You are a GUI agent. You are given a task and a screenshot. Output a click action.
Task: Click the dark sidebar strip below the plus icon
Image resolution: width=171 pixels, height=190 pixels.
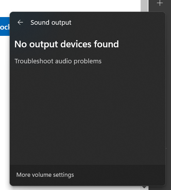click(x=168, y=85)
